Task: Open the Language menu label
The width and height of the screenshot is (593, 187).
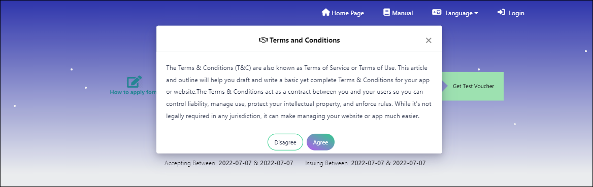Action: click(459, 13)
